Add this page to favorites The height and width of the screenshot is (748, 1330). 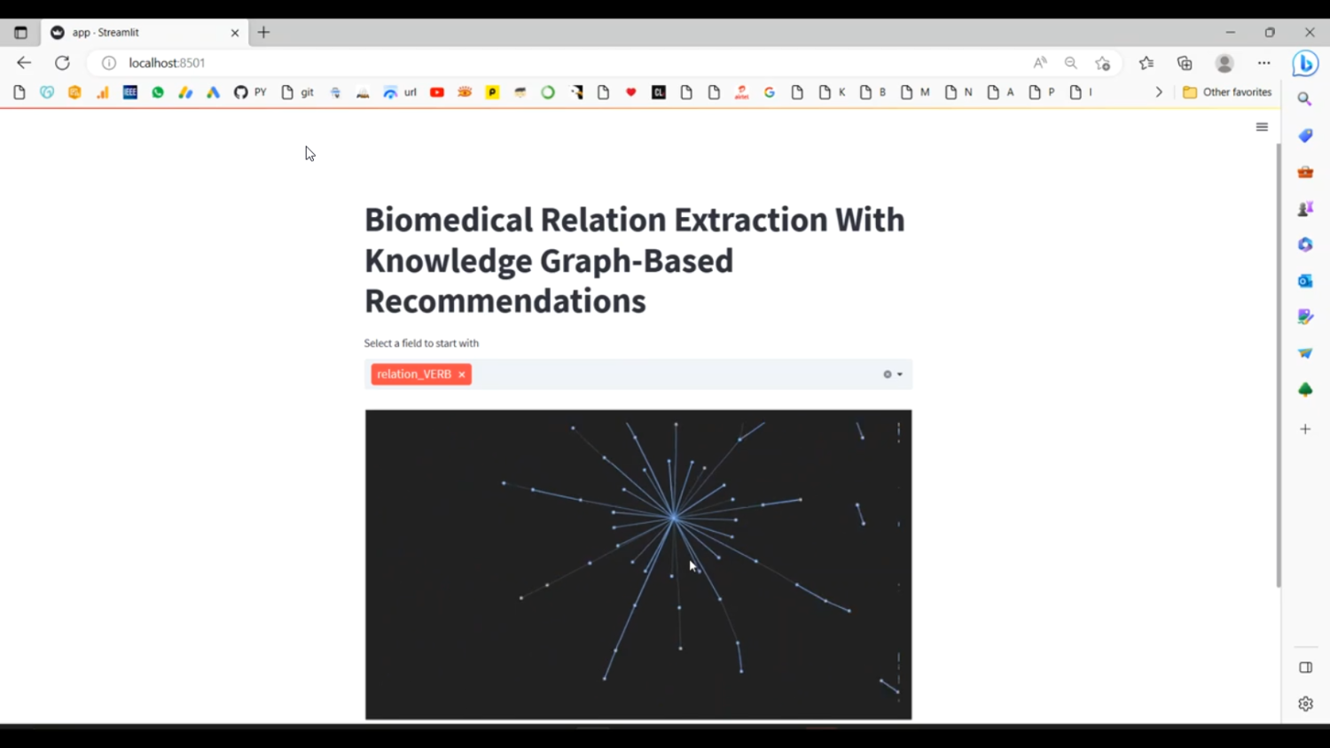tap(1103, 63)
